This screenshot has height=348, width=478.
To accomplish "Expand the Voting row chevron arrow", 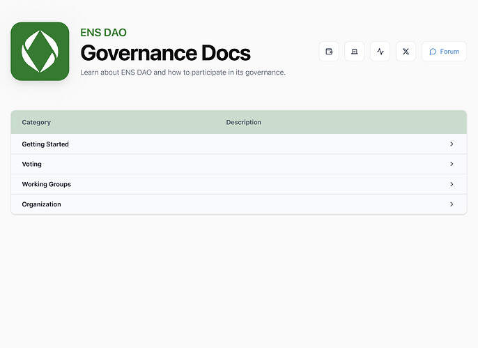I will point(452,165).
